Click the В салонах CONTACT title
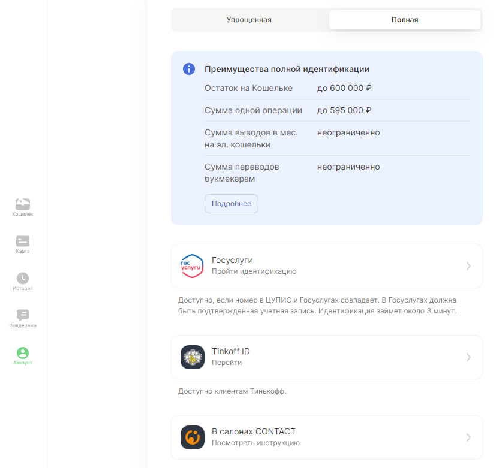Image resolution: width=496 pixels, height=468 pixels. coord(253,431)
